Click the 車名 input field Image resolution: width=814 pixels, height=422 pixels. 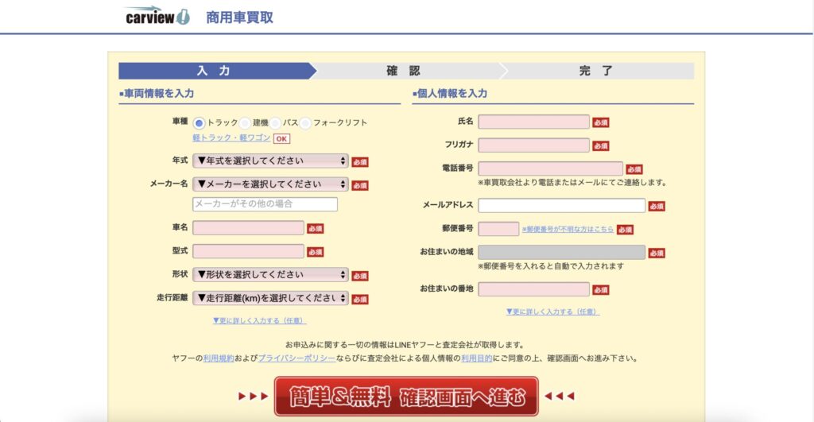coord(248,228)
